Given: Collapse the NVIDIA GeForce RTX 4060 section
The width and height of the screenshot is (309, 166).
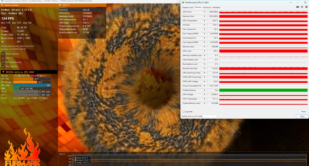Looking at the screenshot, I should point(3,72).
